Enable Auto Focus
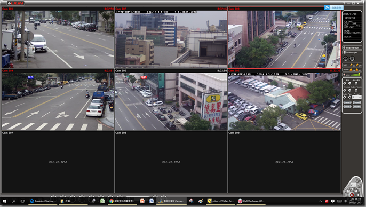The height and width of the screenshot is (207, 366). (356, 90)
